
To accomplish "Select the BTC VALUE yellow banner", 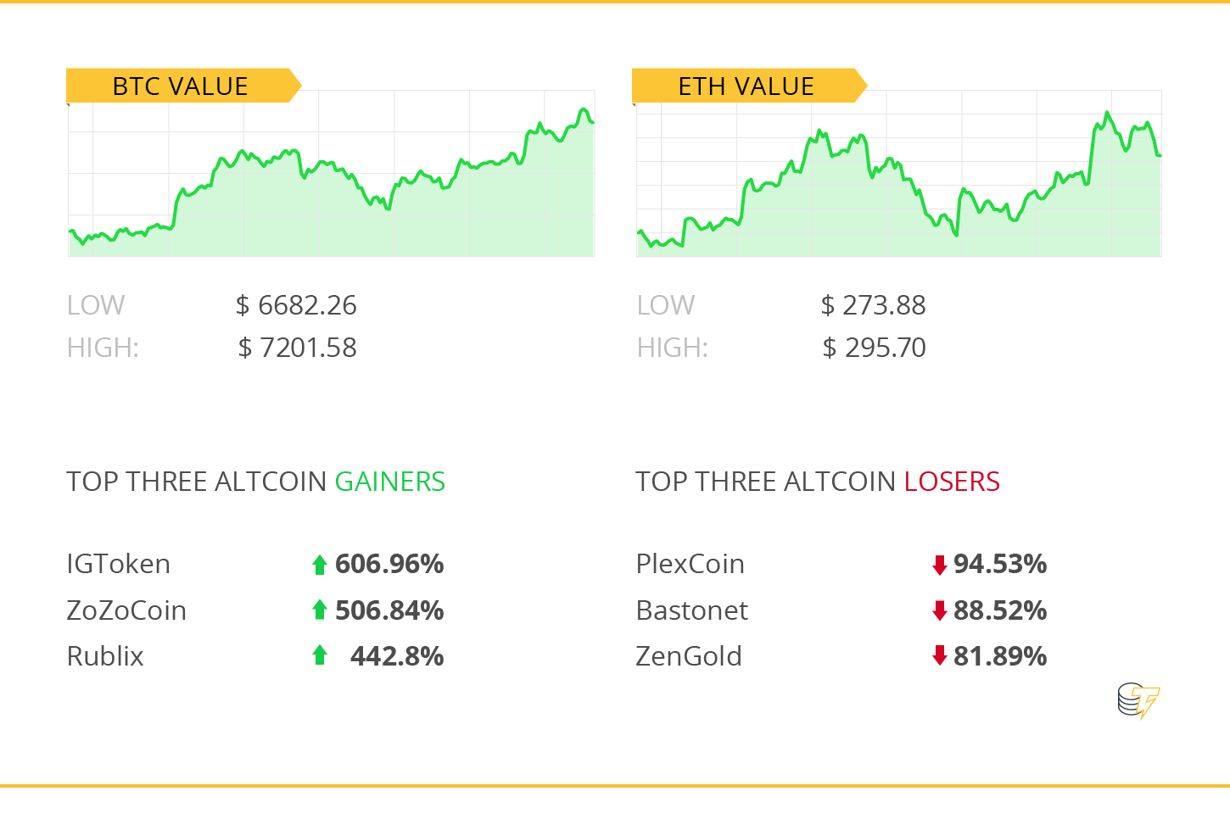I will tap(183, 86).
